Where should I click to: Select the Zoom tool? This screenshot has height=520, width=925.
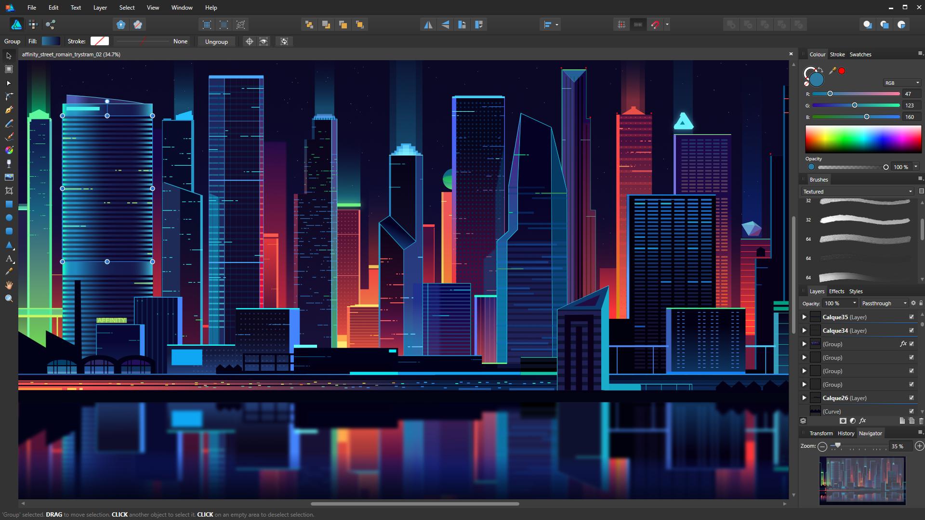[x=9, y=298]
